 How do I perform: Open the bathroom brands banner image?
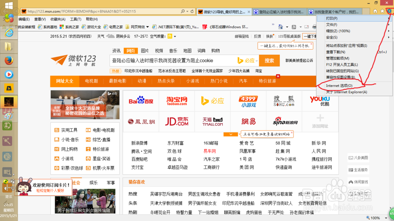coord(85,105)
